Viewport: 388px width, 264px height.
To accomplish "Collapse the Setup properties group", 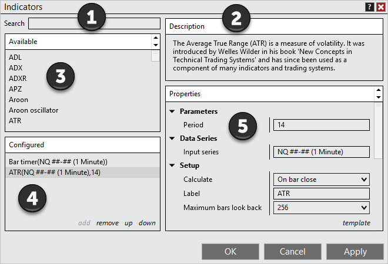I will point(172,165).
